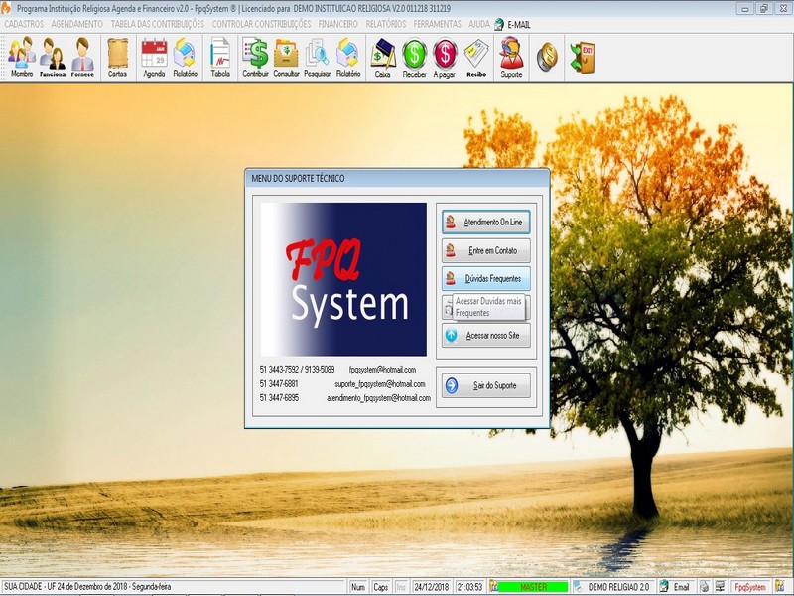The image size is (794, 596).
Task: Click the printer icon in the status bar
Action: click(704, 587)
